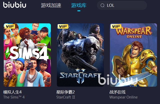160x104 pixels.
Task: Open the StarCraft II cover thumbnail
Action: pyautogui.click(x=80, y=55)
